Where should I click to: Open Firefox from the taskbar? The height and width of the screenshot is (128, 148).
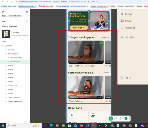[x=81, y=125]
